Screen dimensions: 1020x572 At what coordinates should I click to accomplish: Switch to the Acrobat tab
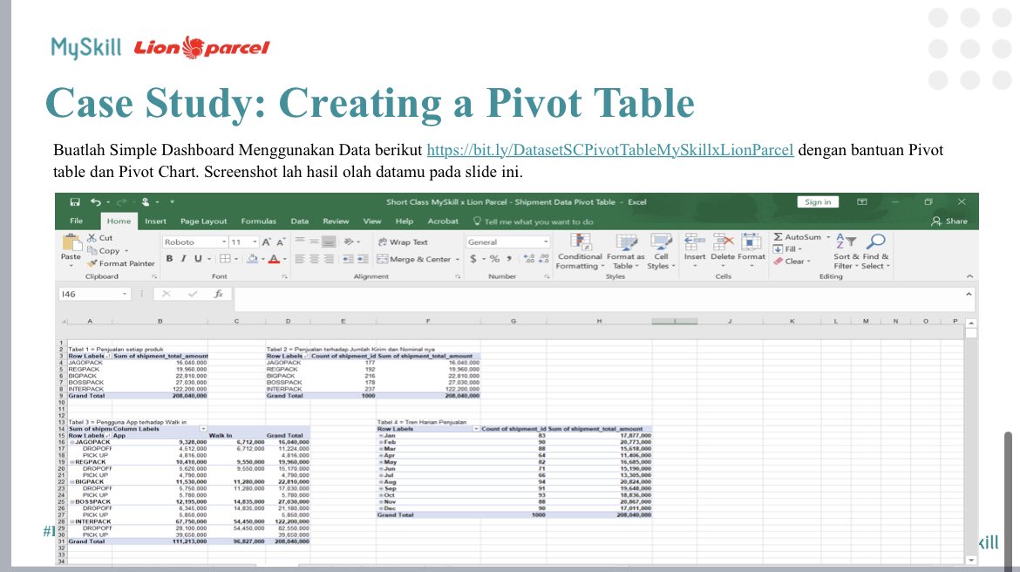click(443, 221)
